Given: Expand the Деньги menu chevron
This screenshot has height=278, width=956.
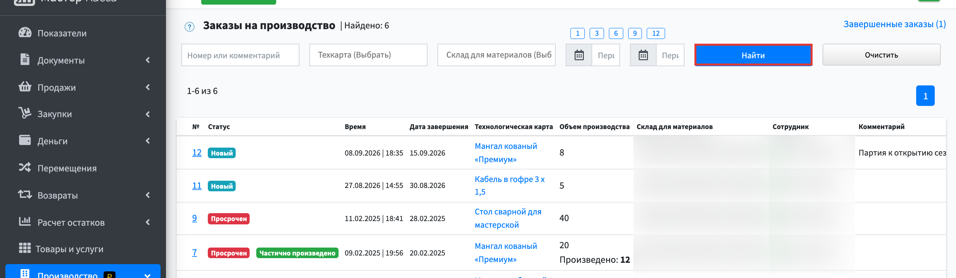Looking at the screenshot, I should [148, 141].
